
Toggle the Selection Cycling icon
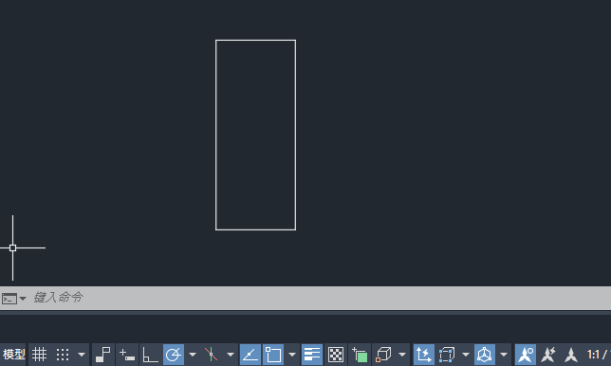click(360, 355)
